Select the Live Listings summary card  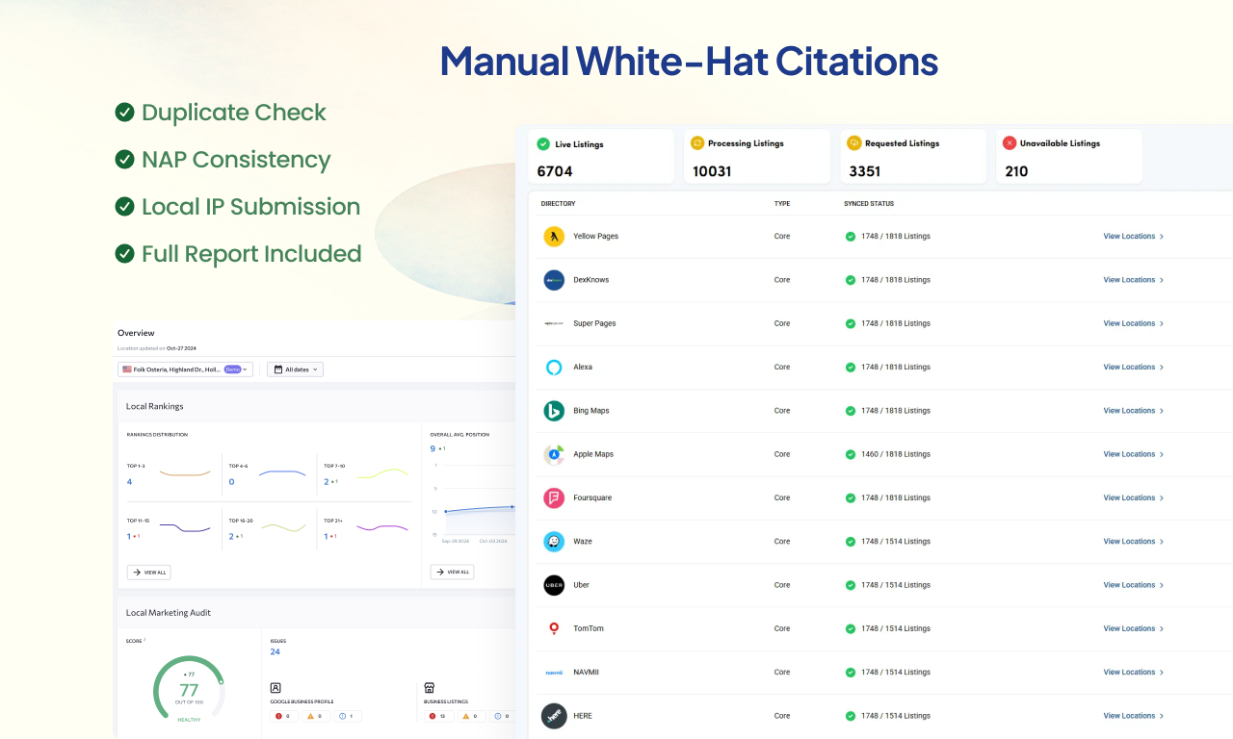tap(601, 157)
